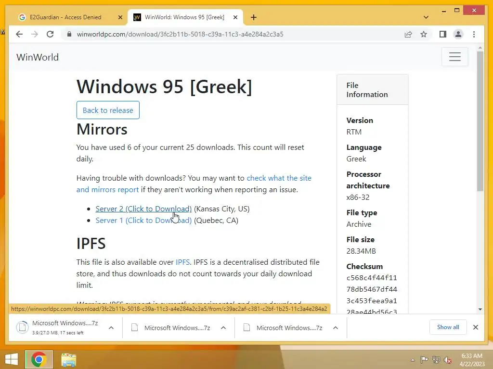Share this page via toolbar icon
Image resolution: width=493 pixels, height=369 pixels.
click(408, 34)
